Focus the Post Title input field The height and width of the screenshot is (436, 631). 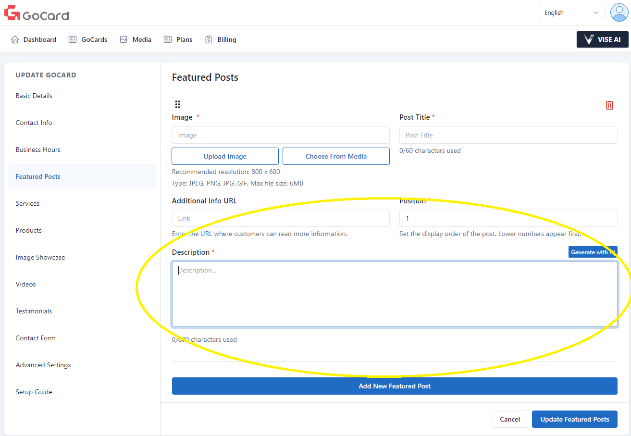(508, 135)
